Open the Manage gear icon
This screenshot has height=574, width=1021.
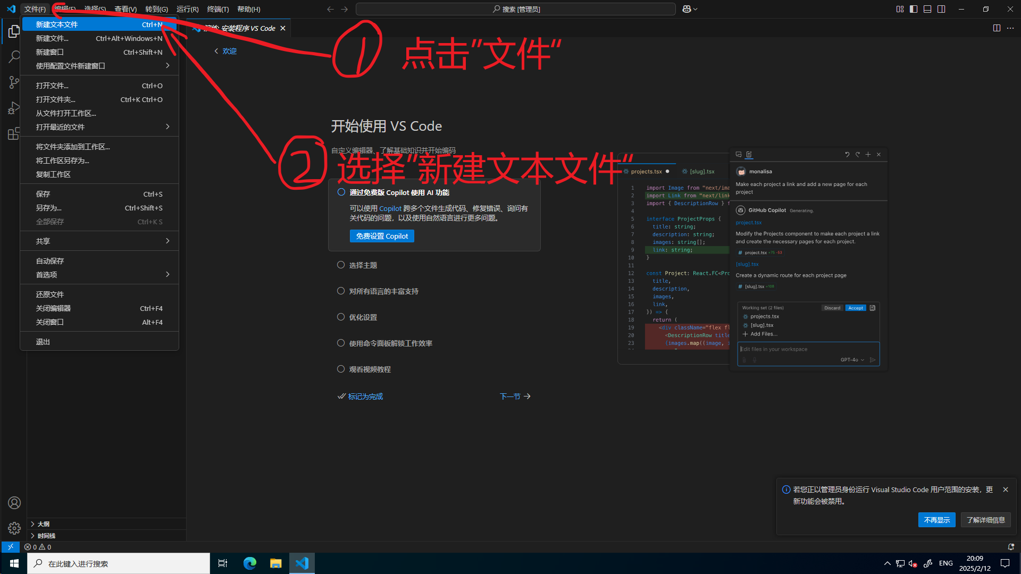[x=14, y=528]
